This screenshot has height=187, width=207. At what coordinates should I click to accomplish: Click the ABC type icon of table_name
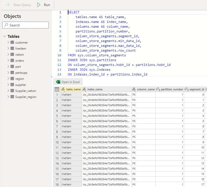[x=63, y=90]
